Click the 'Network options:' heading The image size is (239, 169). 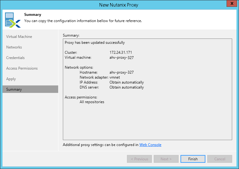79,67
